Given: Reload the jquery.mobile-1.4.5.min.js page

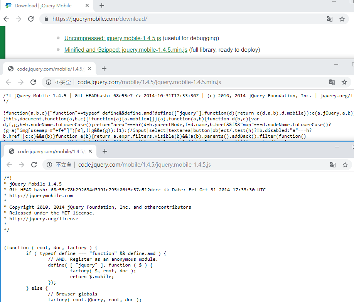Looking at the screenshot, I should point(33,82).
